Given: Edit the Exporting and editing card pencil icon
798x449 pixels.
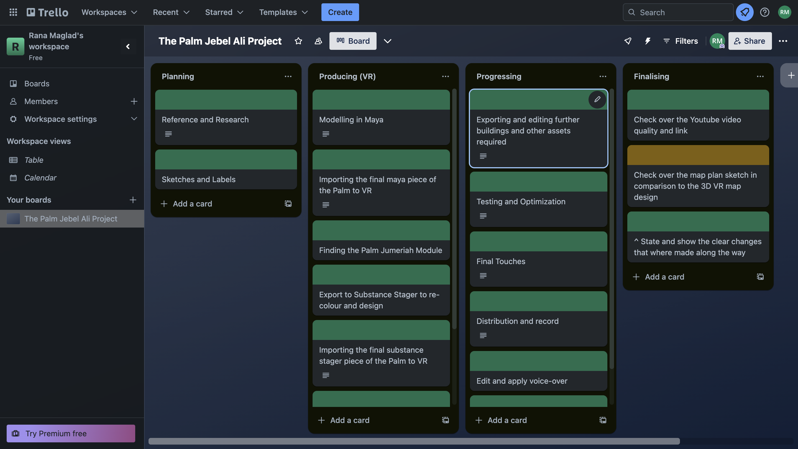Looking at the screenshot, I should pyautogui.click(x=597, y=99).
